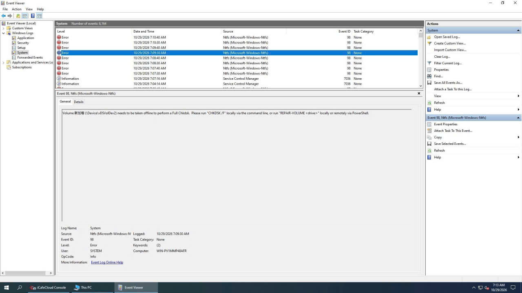Image resolution: width=522 pixels, height=293 pixels.
Task: Open the File menu
Action: click(5, 9)
